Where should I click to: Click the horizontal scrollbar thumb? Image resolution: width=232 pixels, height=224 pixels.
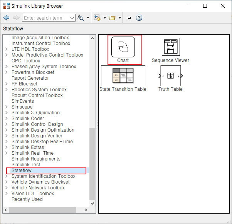(43, 210)
